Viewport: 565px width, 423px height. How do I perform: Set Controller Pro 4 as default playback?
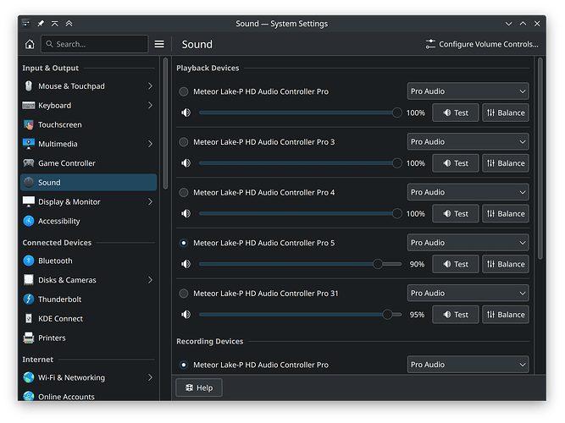point(184,193)
